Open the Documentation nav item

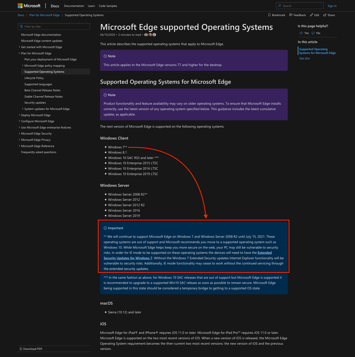[74, 6]
